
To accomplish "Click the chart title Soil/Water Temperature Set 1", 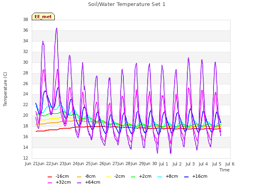I will 127,4.
